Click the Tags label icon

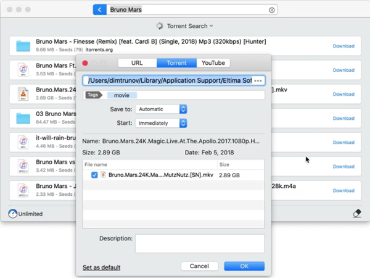[x=94, y=95]
